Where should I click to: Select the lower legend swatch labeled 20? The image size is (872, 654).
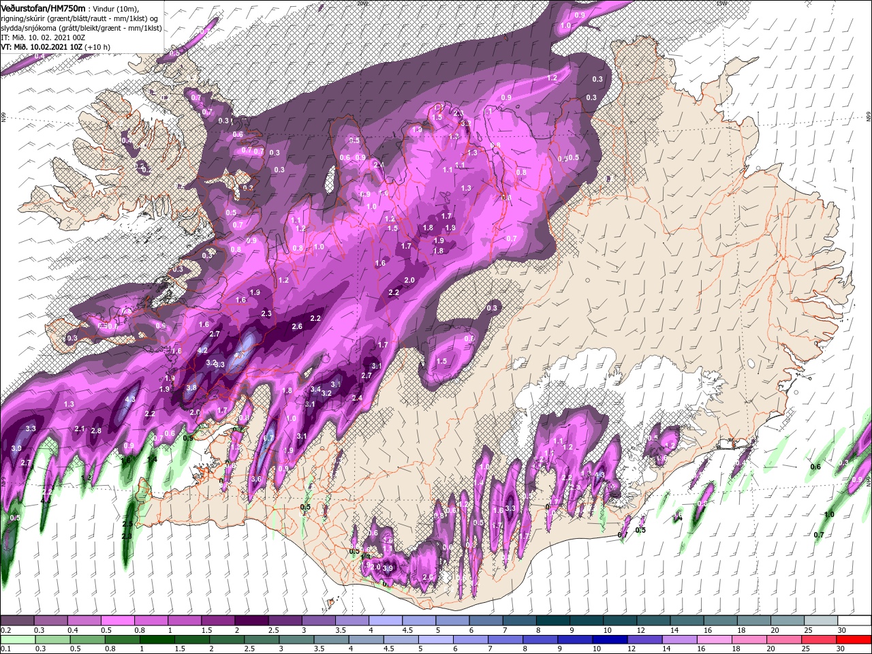[x=784, y=639]
